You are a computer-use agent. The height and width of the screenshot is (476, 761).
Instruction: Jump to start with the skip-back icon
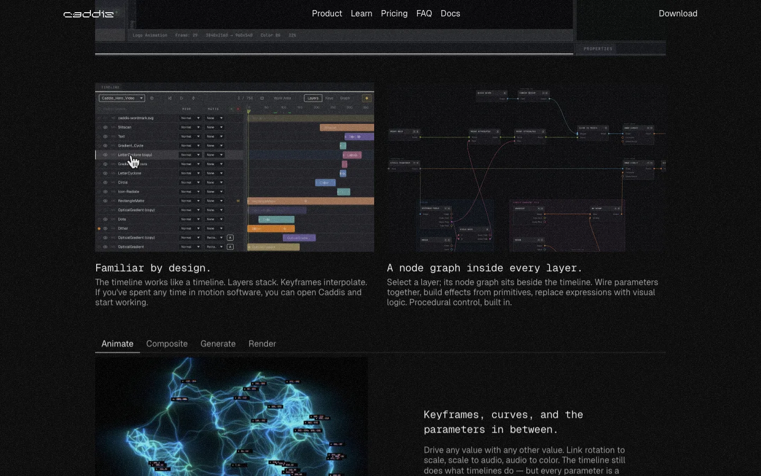170,98
